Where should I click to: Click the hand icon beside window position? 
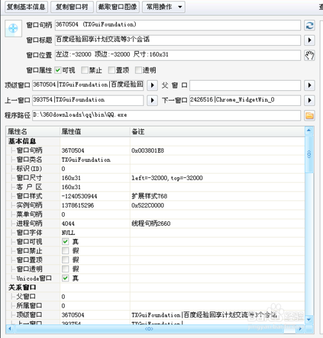pyautogui.click(x=309, y=55)
